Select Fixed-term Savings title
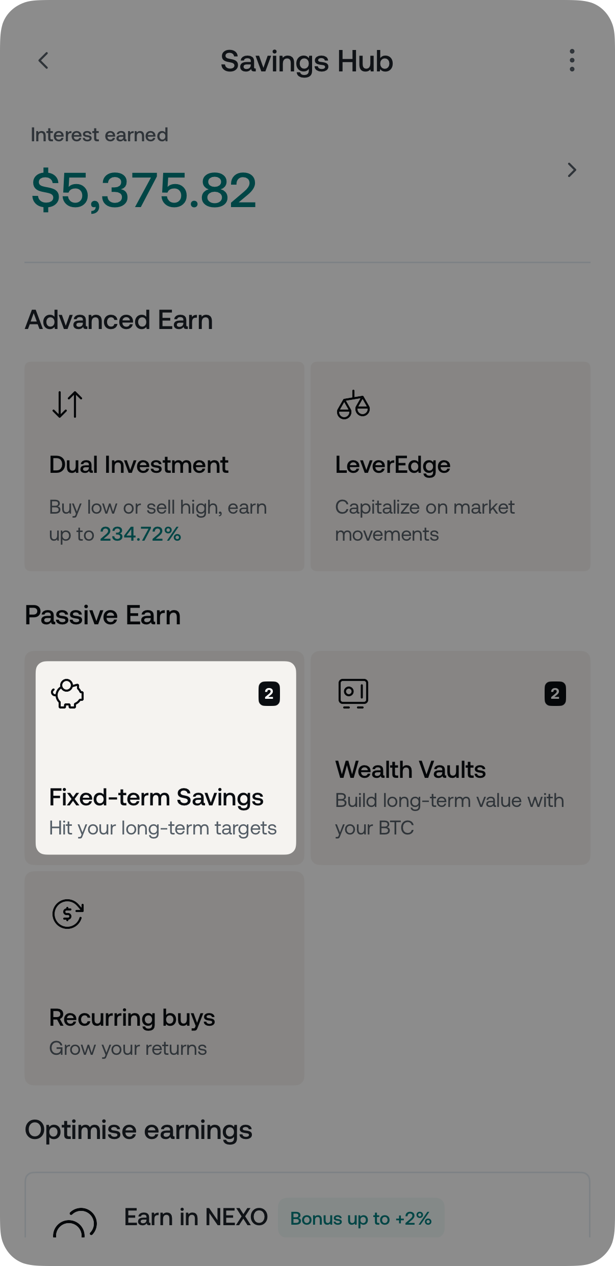This screenshot has width=615, height=1266. coord(156,797)
